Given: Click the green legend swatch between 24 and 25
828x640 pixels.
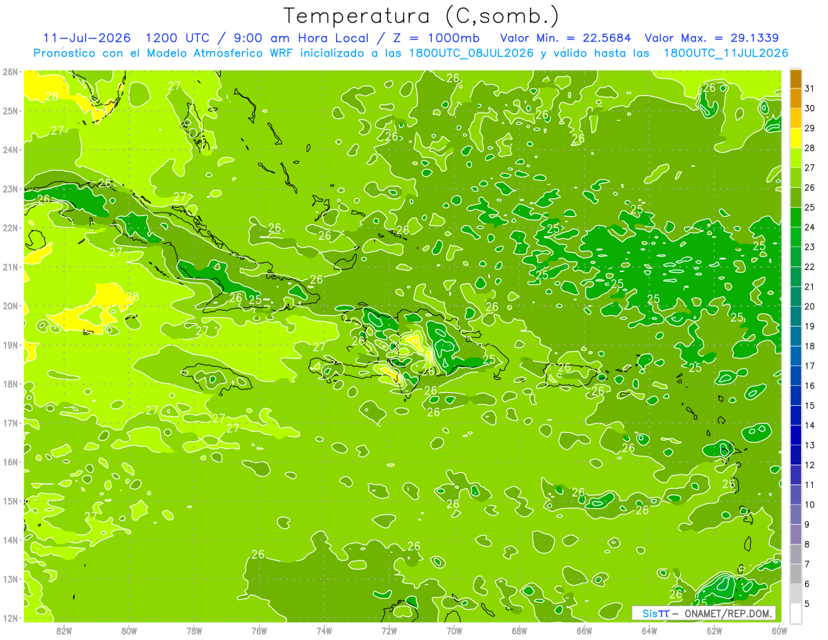Looking at the screenshot, I should click(x=796, y=217).
